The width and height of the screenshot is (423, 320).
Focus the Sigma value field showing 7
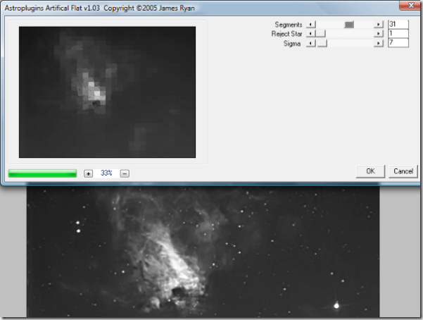click(398, 43)
